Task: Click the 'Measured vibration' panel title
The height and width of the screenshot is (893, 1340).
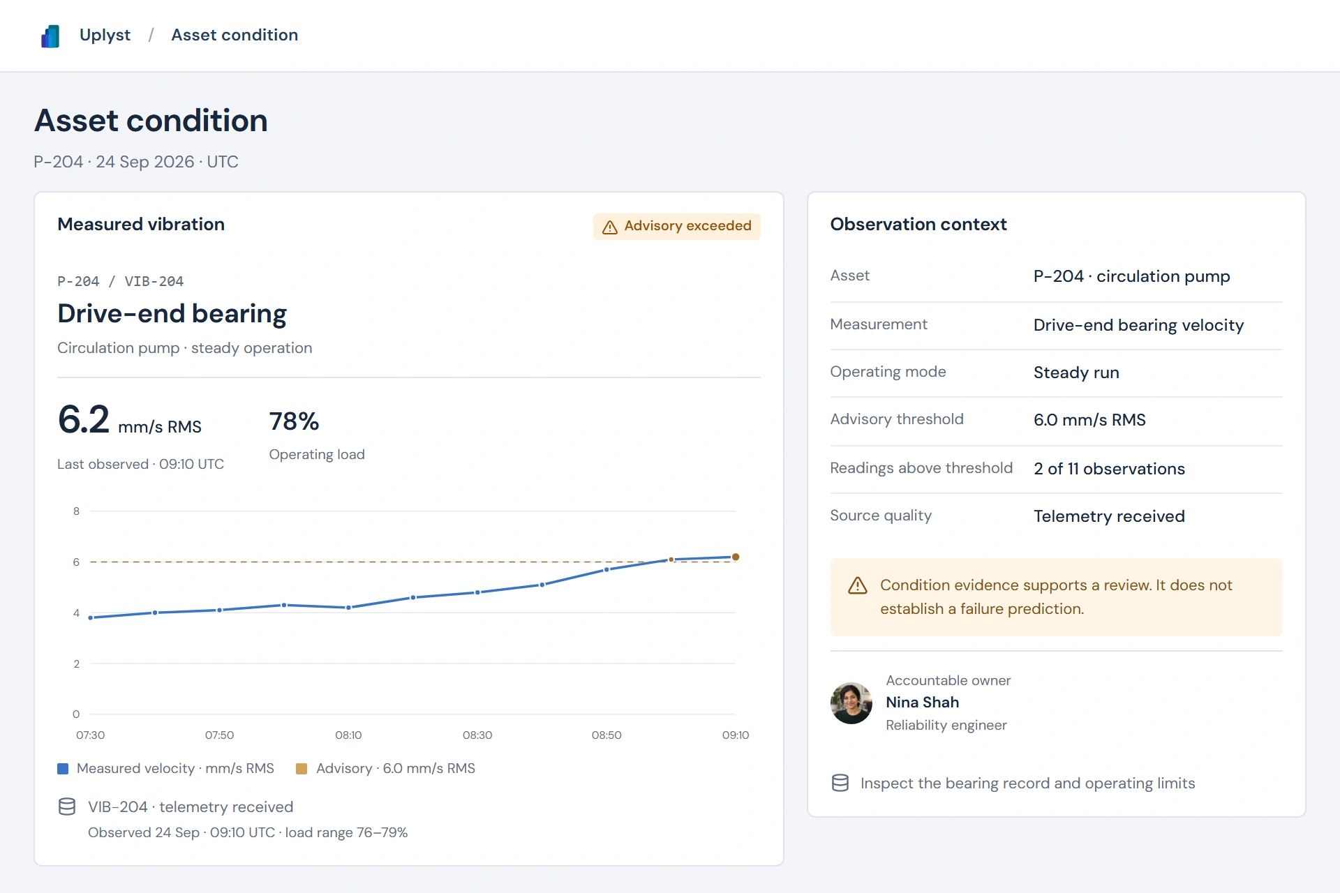Action: [141, 224]
